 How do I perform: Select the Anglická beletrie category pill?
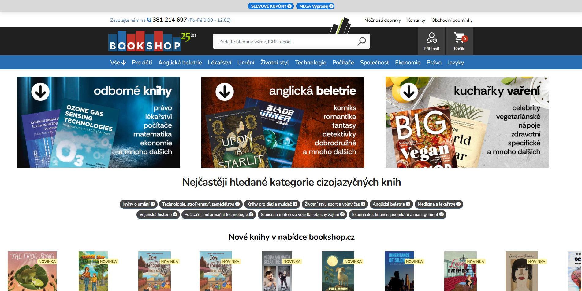tap(391, 204)
